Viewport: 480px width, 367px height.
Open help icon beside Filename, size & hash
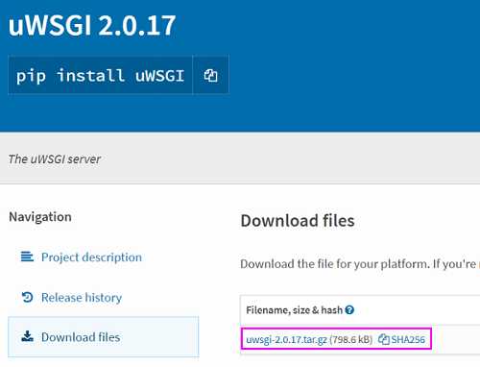click(349, 310)
